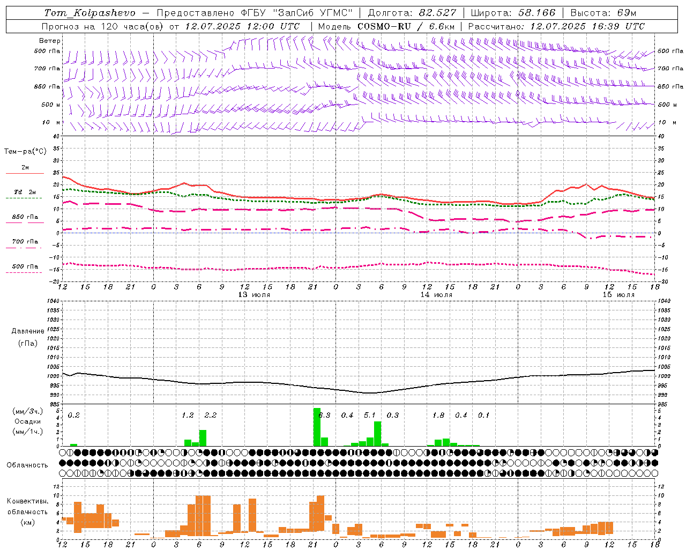
Task: Click the 13 июля date label
Action: tap(254, 295)
